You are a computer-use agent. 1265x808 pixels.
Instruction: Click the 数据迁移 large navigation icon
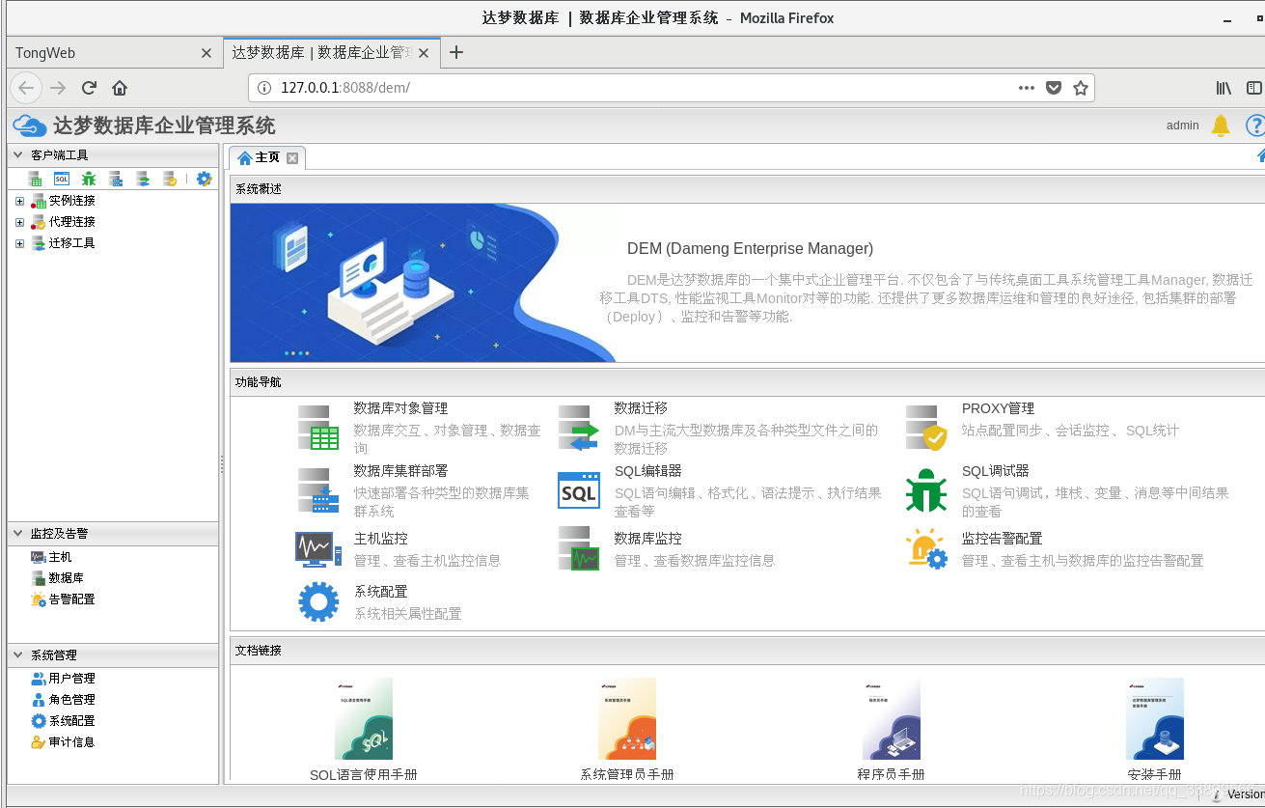[x=579, y=428]
